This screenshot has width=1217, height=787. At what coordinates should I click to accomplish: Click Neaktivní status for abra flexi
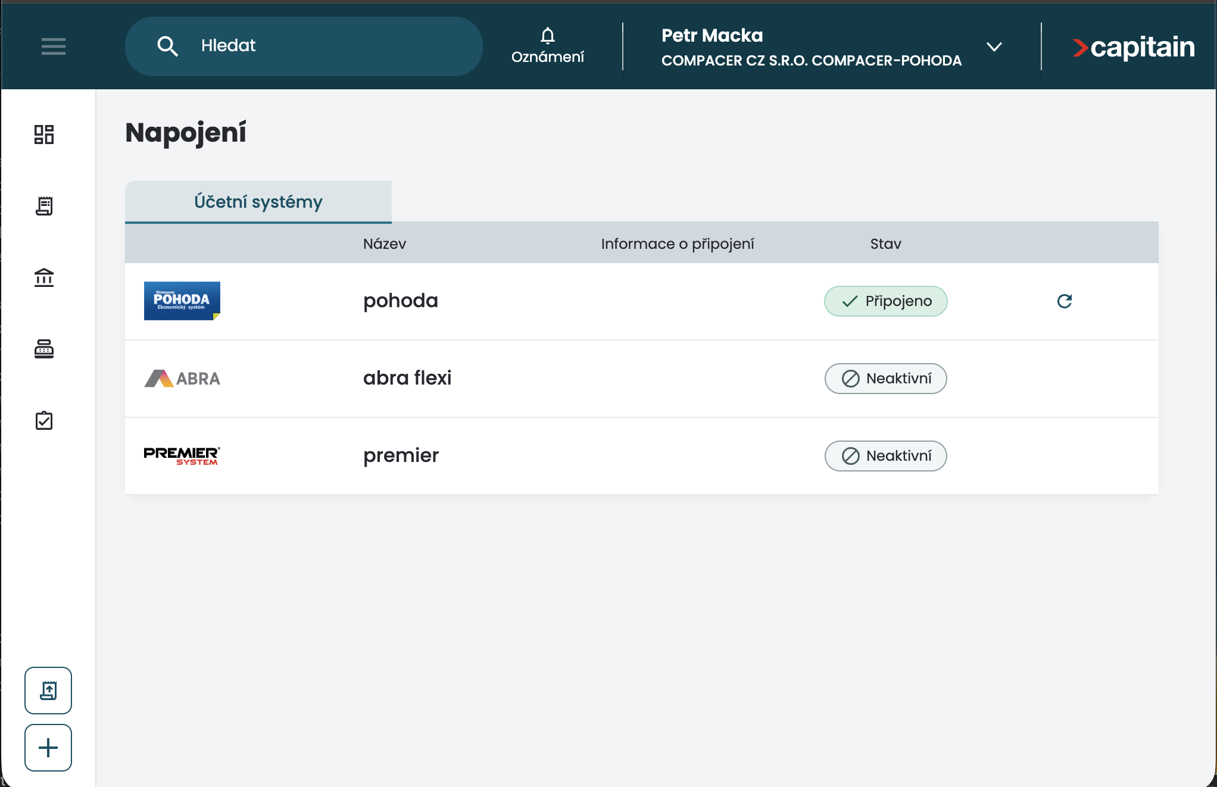(885, 379)
